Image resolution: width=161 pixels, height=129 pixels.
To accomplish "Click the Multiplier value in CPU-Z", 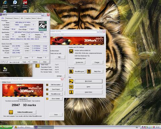I will coord(16,48).
